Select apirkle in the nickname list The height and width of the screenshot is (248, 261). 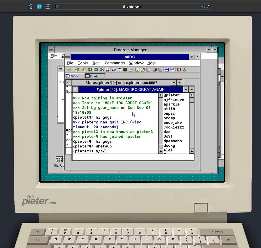[172, 104]
